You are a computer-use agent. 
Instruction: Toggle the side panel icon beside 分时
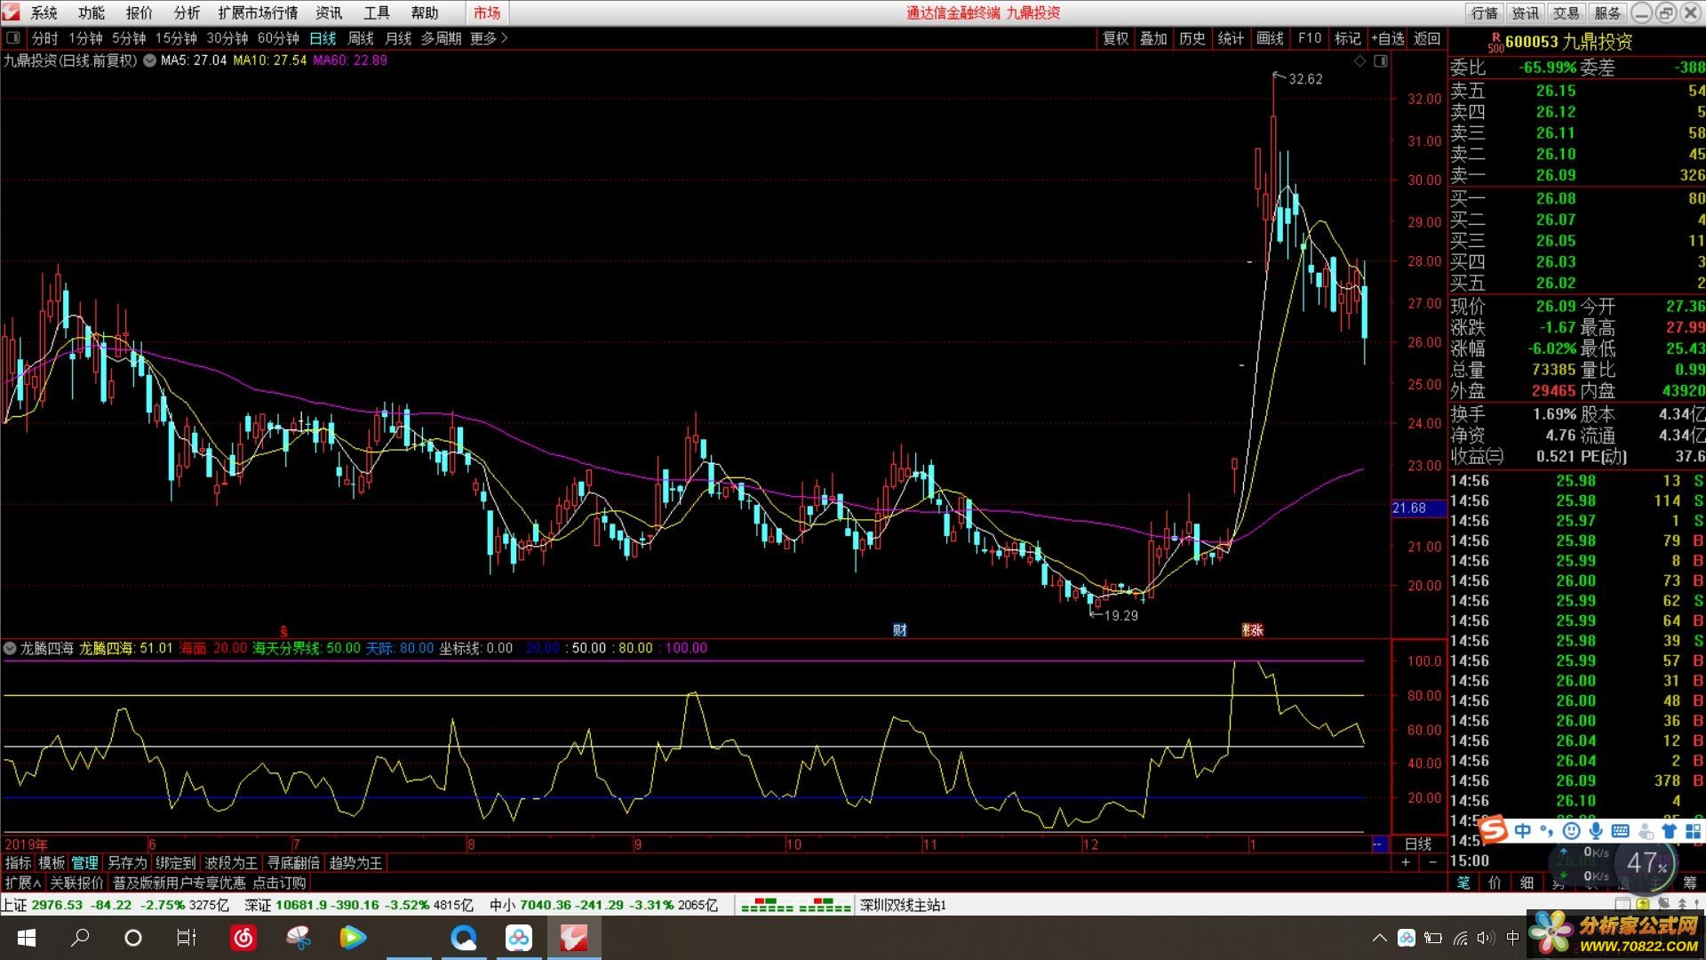13,38
